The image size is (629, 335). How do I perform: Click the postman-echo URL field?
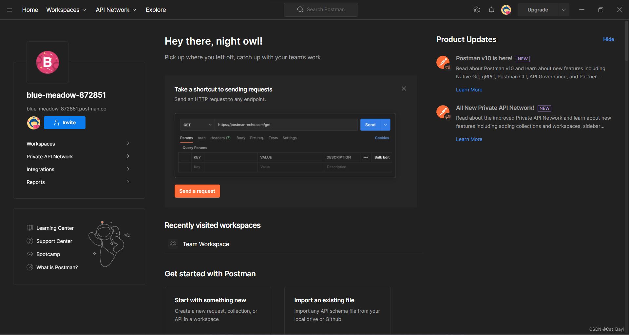click(286, 125)
